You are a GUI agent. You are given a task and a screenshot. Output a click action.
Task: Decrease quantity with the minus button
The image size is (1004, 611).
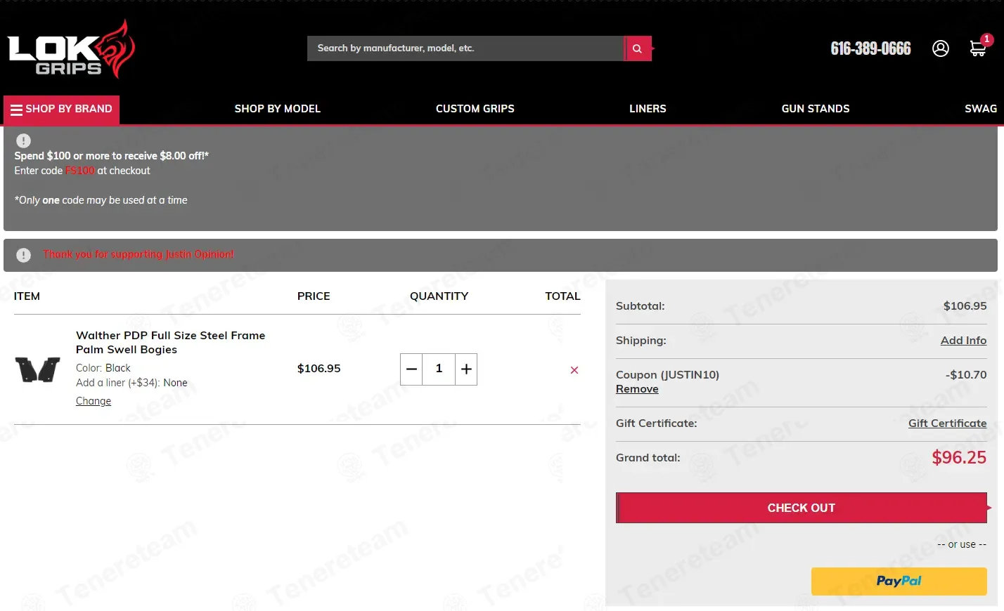[x=411, y=369]
